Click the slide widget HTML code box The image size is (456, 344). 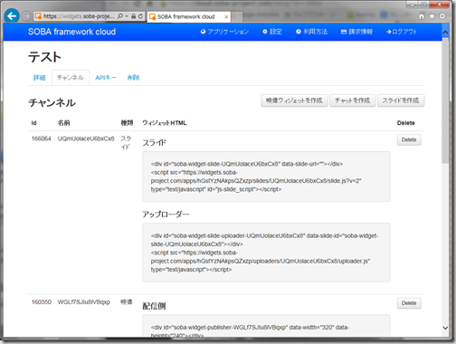pos(266,177)
